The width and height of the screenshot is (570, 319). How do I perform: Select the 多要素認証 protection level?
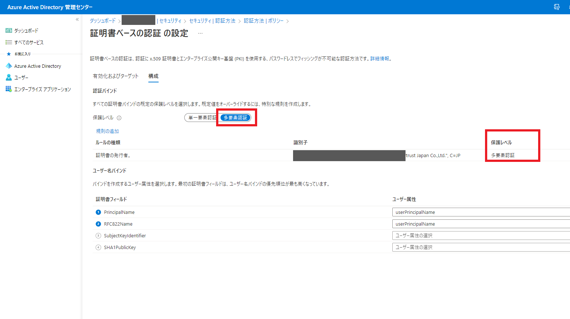click(x=236, y=118)
